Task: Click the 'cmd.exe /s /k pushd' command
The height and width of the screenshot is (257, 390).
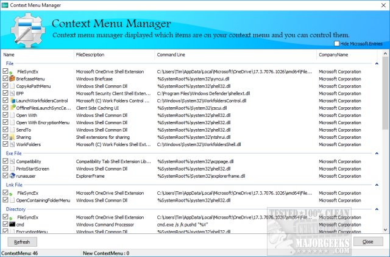Action: tap(182, 225)
